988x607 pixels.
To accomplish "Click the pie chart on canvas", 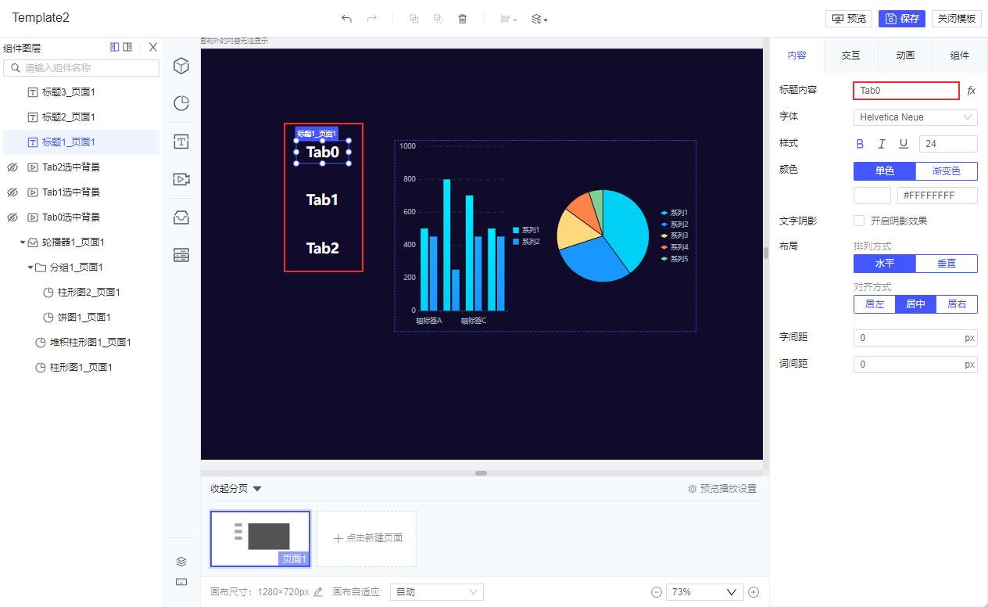I will 603,235.
